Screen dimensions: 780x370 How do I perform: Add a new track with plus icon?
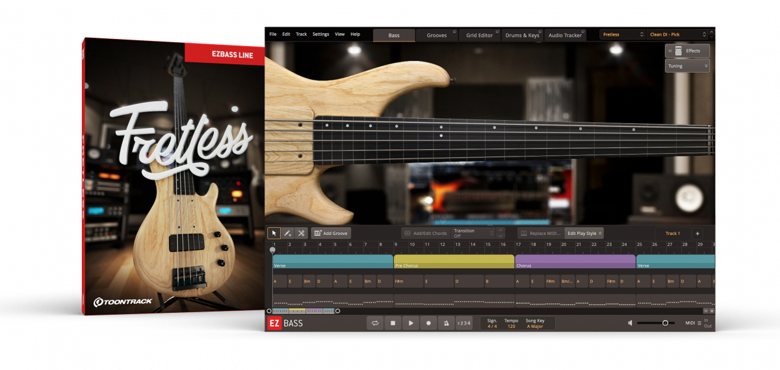(x=697, y=233)
